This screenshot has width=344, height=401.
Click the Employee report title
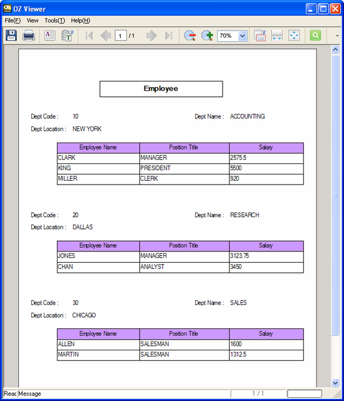[x=161, y=88]
